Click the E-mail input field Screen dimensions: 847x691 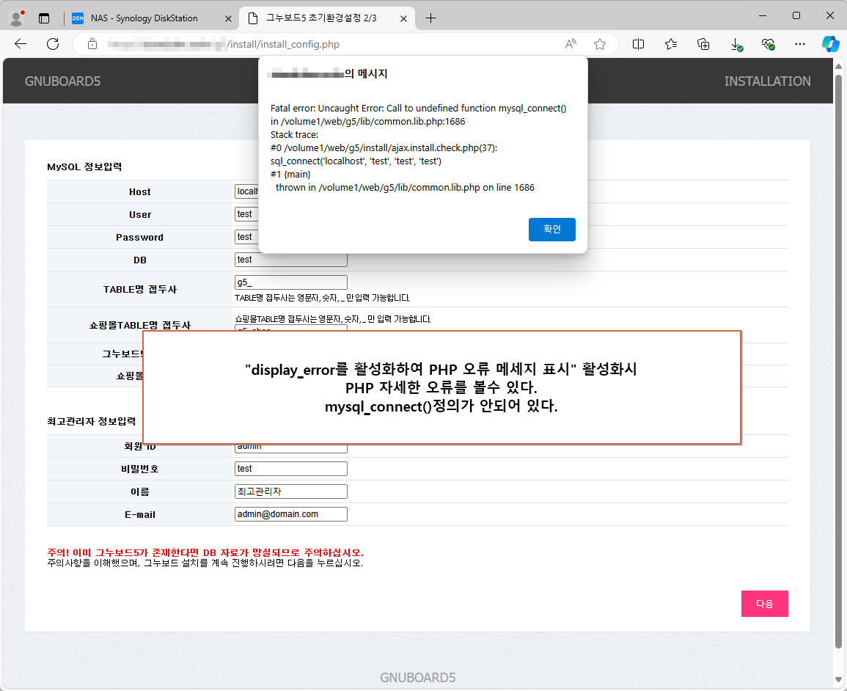tap(291, 514)
